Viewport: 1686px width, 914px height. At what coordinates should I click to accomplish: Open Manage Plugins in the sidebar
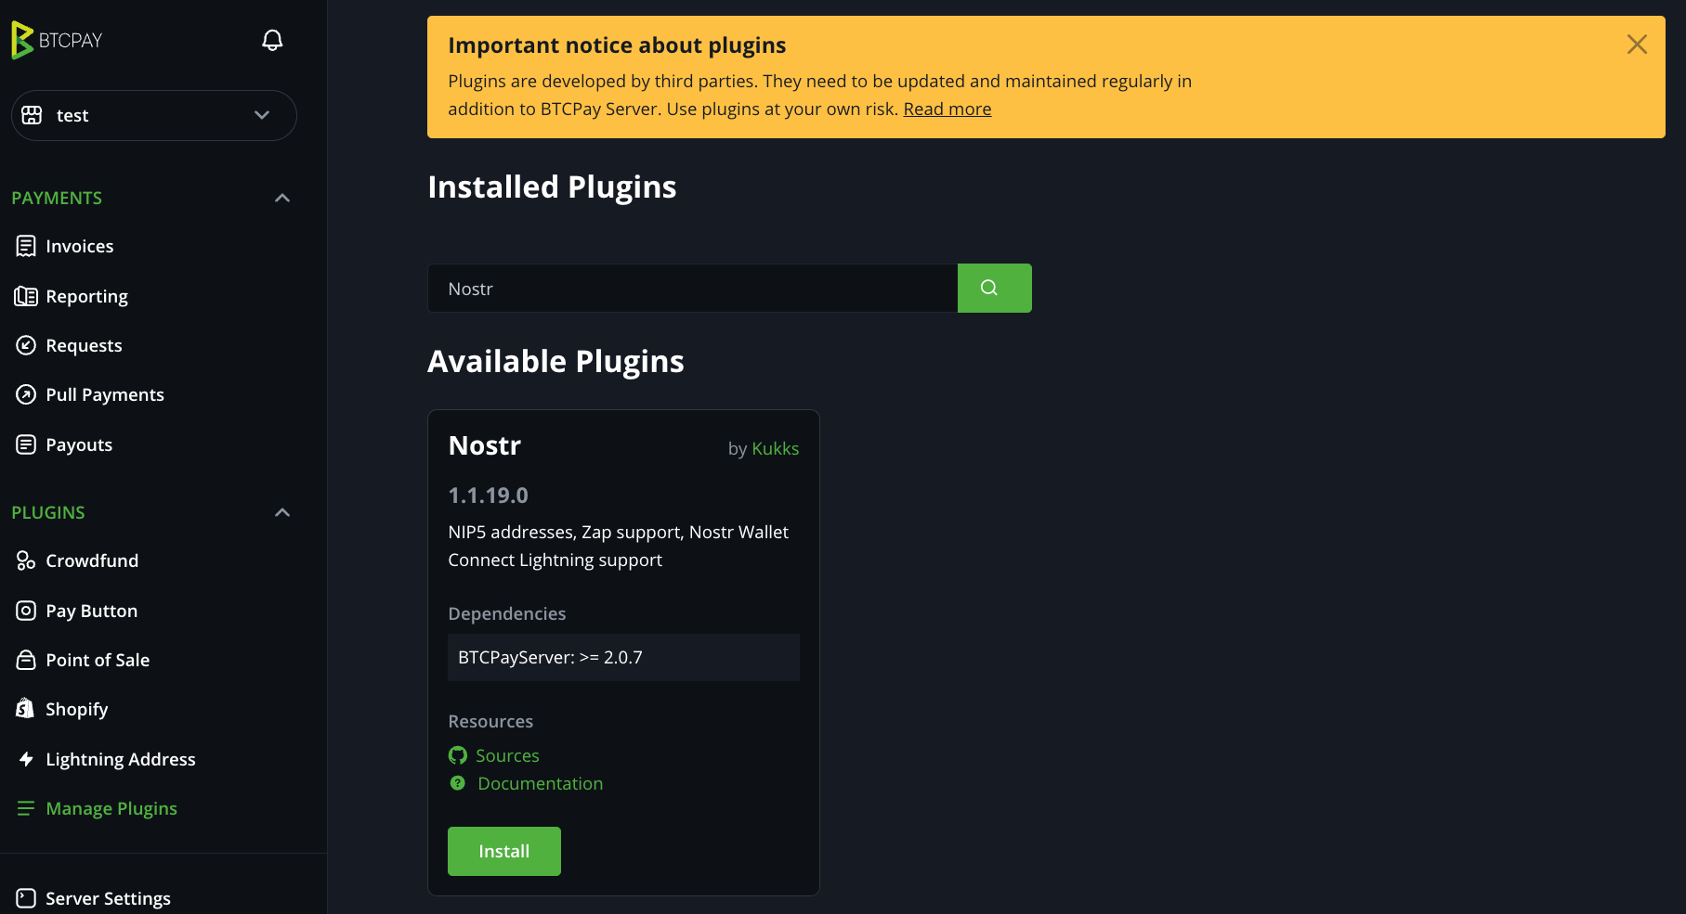pyautogui.click(x=111, y=807)
